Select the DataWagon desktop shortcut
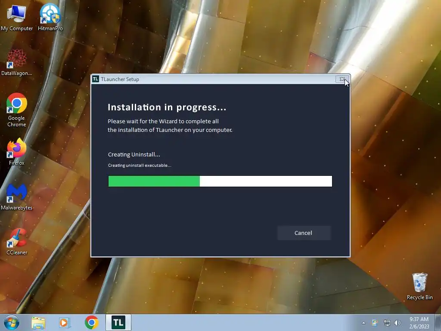The height and width of the screenshot is (331, 441). coord(17,62)
